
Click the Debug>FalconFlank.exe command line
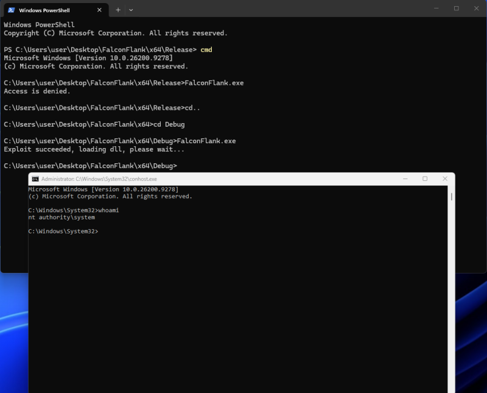click(120, 141)
